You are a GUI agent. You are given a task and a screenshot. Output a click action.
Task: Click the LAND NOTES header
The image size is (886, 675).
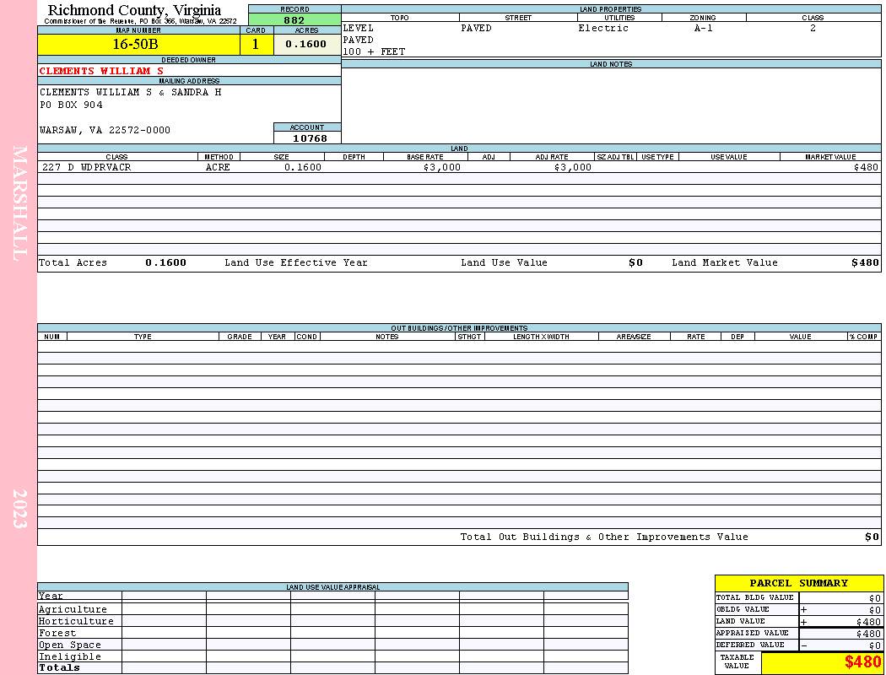tap(611, 64)
